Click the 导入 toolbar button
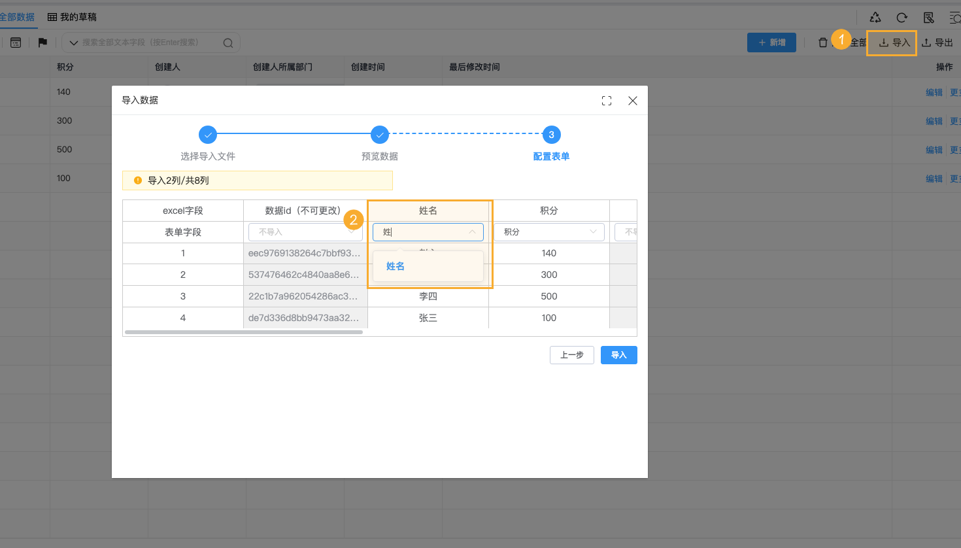This screenshot has height=548, width=961. pos(894,43)
